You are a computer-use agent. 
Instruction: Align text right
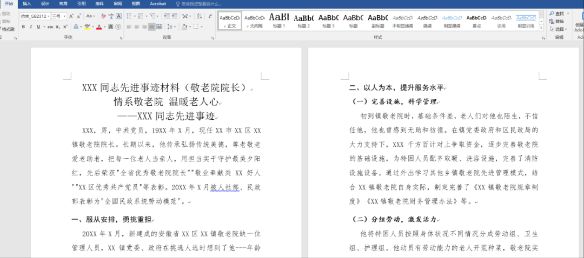pyautogui.click(x=144, y=27)
